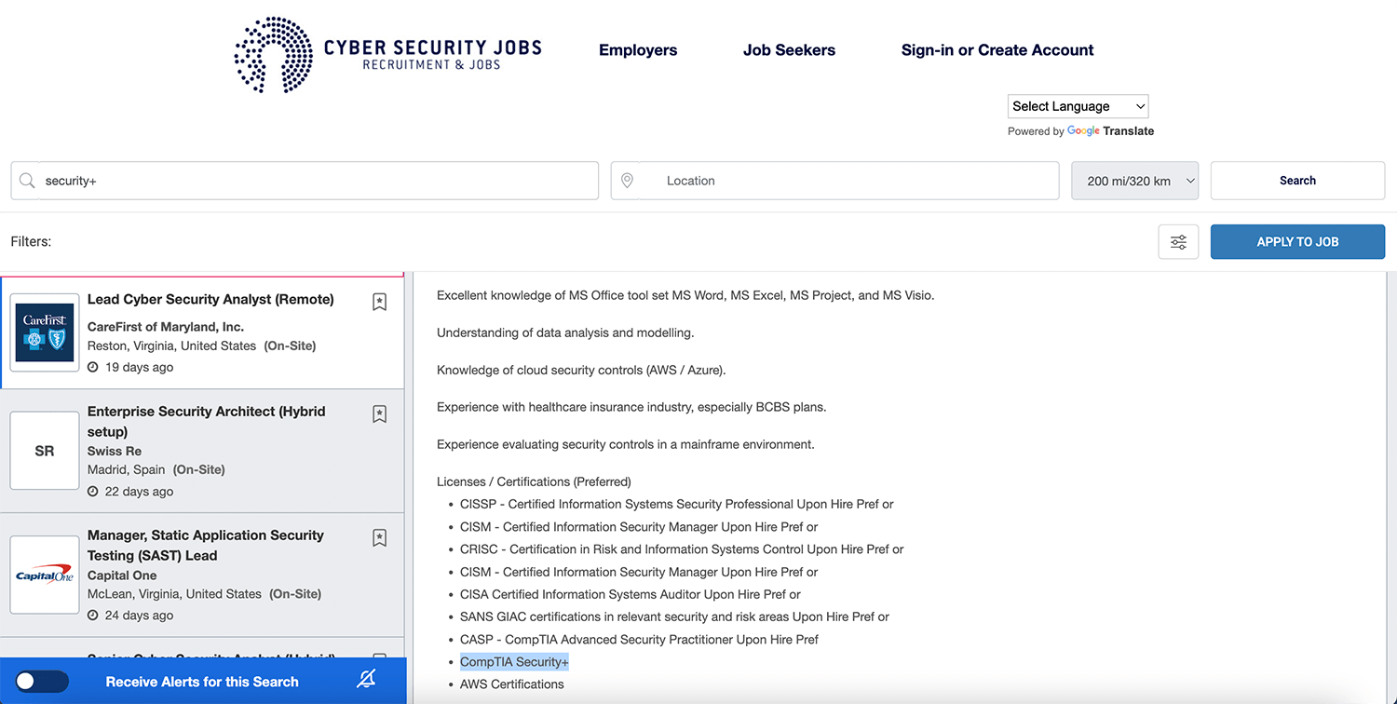Click the Filters: label
The image size is (1397, 704).
31,241
